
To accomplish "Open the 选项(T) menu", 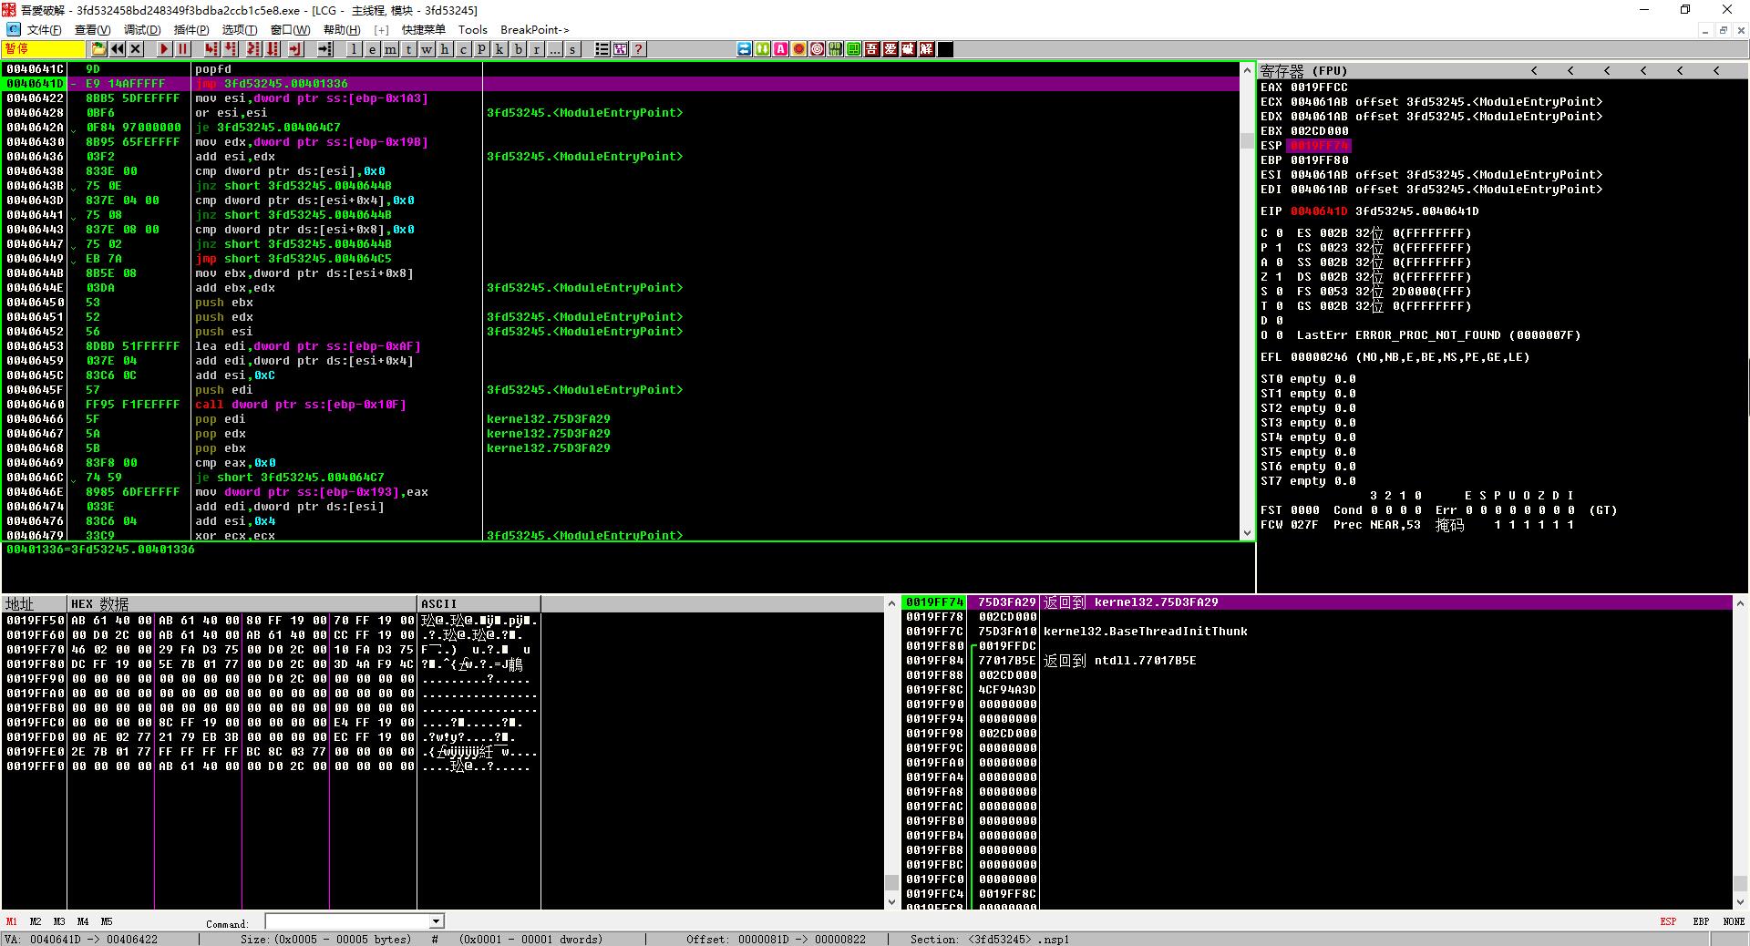I will pos(239,30).
